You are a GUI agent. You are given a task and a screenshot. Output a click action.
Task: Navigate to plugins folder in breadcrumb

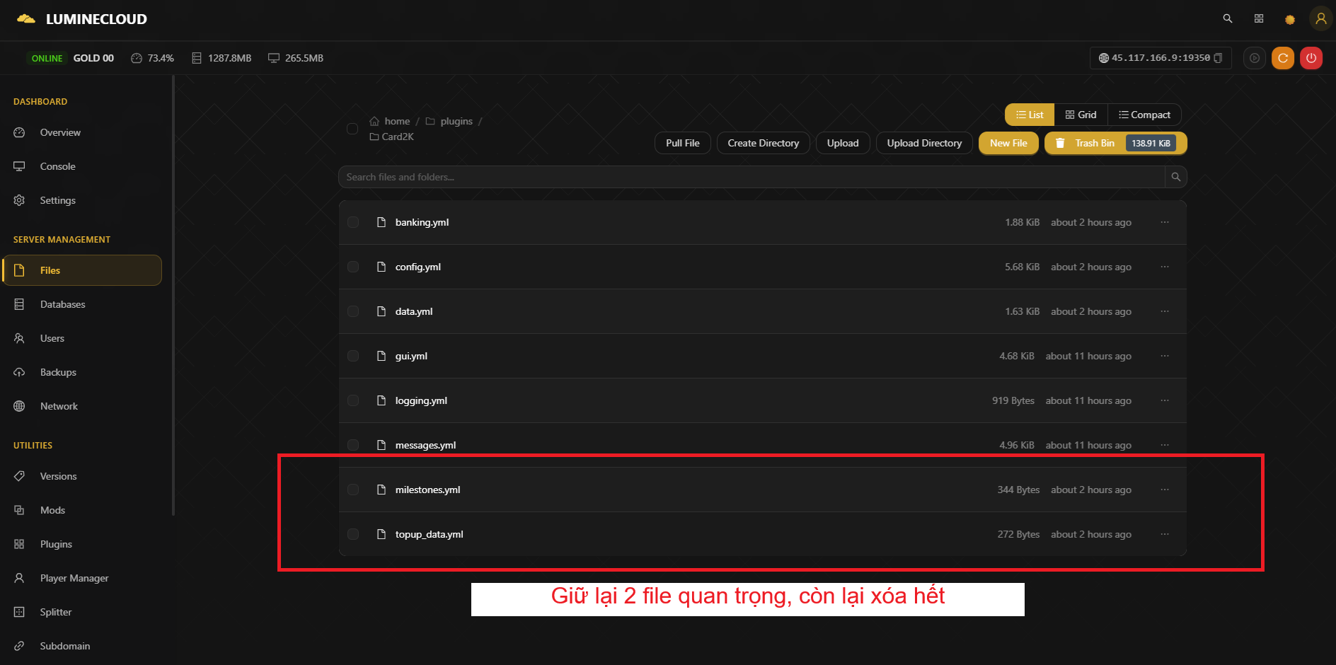pyautogui.click(x=456, y=121)
